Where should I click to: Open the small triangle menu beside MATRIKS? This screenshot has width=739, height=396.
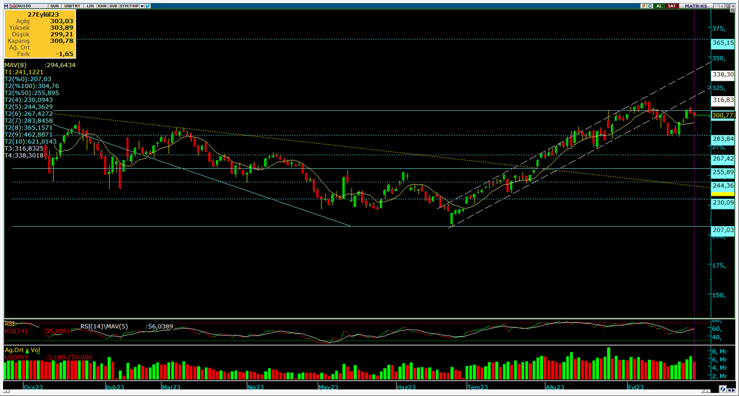[717, 6]
